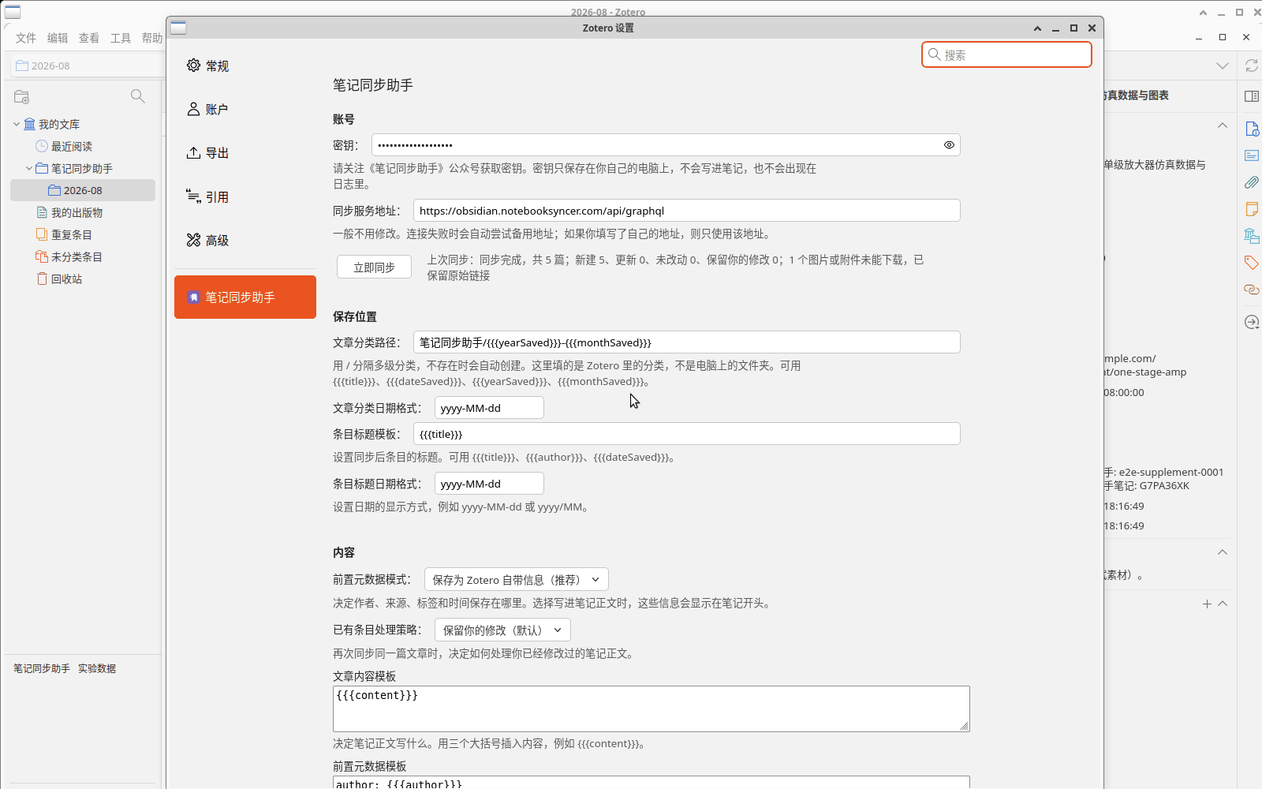This screenshot has height=789, width=1262.
Task: Open the 前置元数据模式 dropdown
Action: click(x=517, y=580)
